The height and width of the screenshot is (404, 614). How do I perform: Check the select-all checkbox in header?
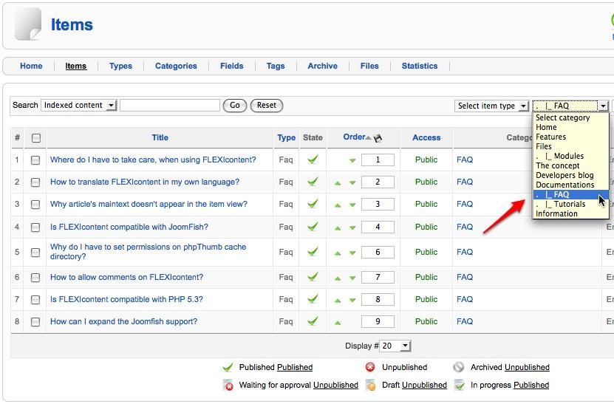36,138
